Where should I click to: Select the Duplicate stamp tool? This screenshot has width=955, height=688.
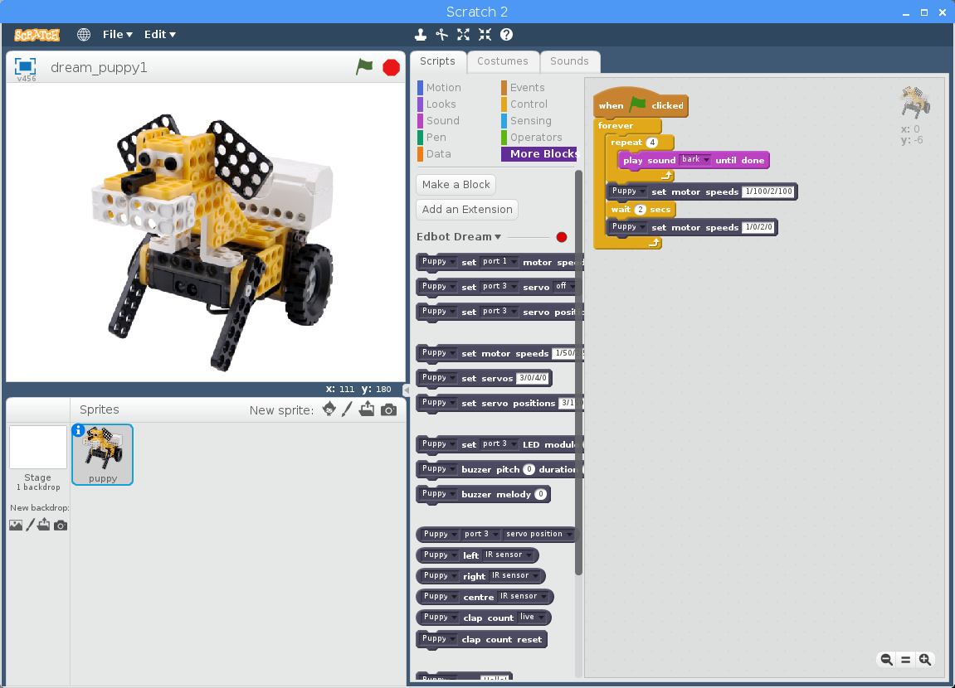420,35
